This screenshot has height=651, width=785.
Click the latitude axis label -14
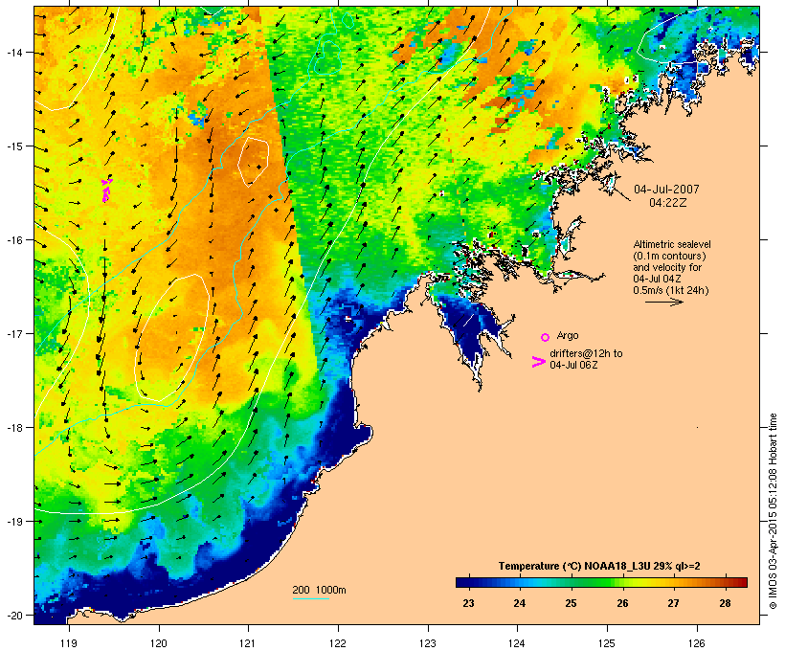[x=14, y=53]
